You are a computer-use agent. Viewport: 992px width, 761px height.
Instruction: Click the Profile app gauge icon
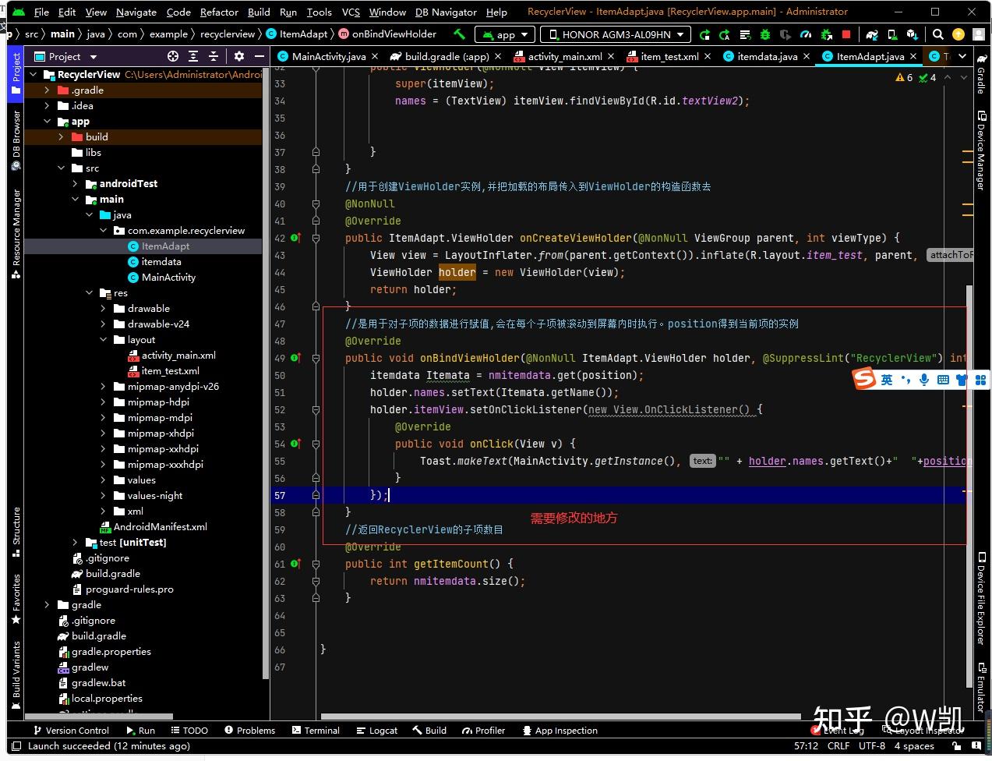coord(805,34)
